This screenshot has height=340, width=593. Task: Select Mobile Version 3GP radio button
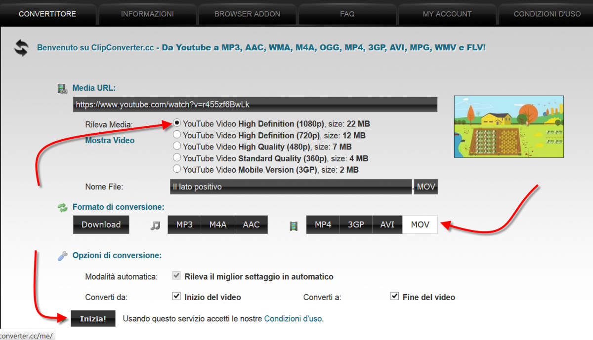coord(176,169)
